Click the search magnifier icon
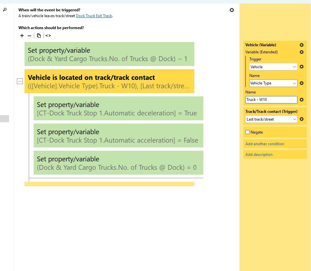The width and height of the screenshot is (311, 271). (x=5, y=9)
